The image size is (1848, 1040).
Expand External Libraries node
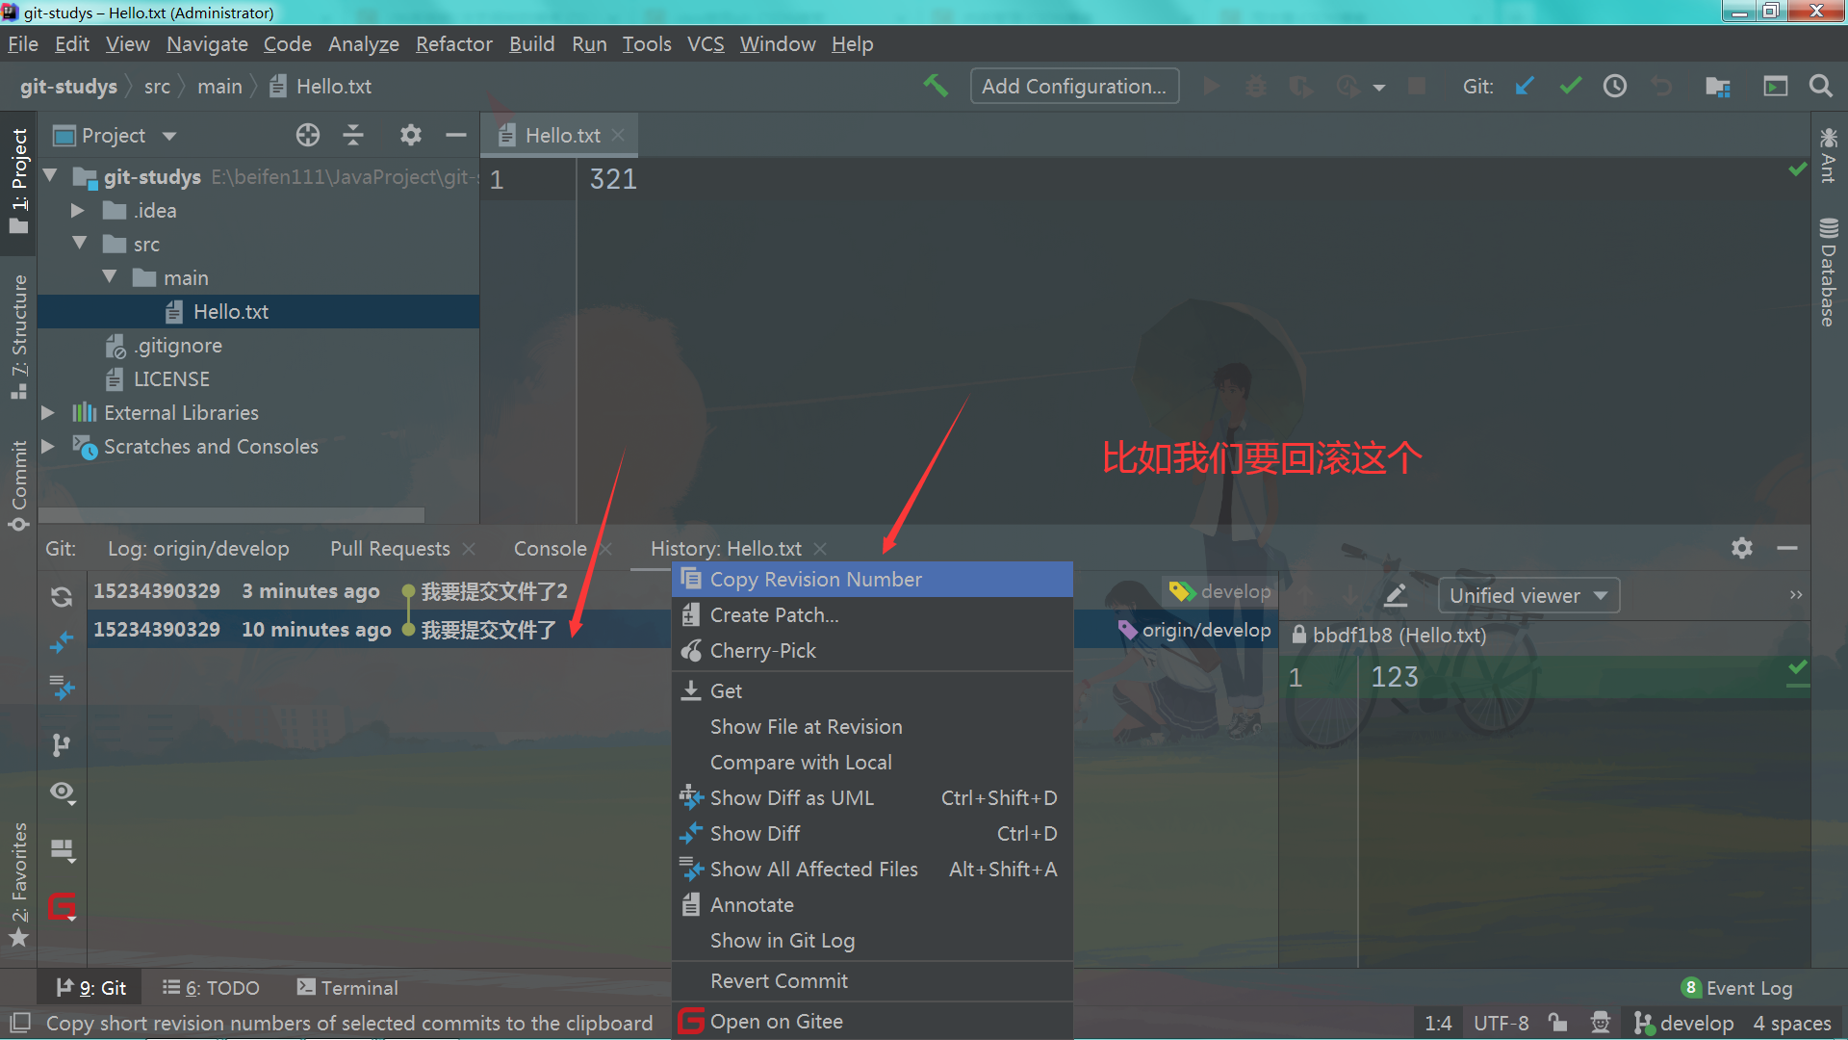tap(47, 412)
